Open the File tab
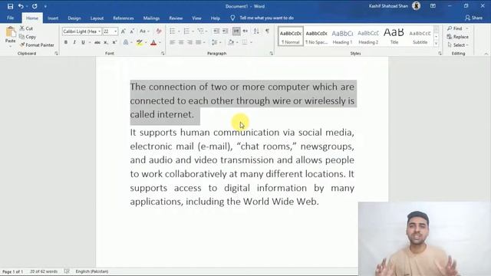The width and height of the screenshot is (491, 276). 10,18
